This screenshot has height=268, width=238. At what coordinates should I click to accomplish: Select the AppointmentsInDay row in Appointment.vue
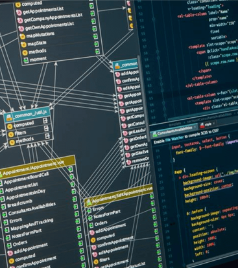point(37,194)
